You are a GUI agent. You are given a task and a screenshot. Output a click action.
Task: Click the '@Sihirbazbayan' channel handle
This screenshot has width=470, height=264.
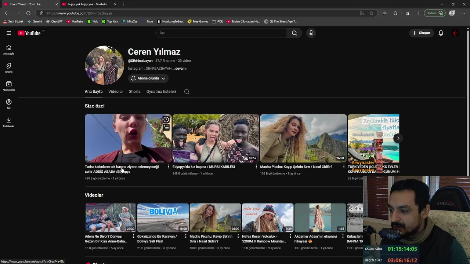tap(140, 61)
